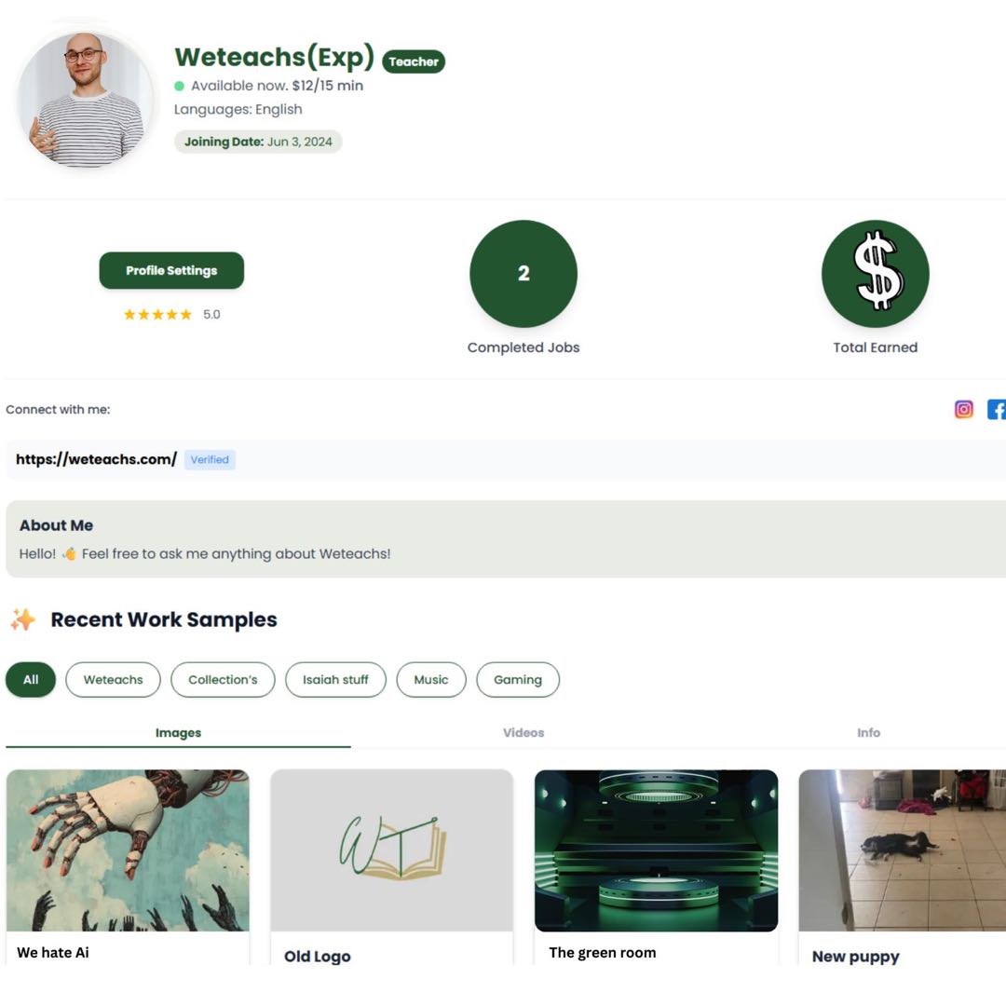Select the All filter chip
Image resolution: width=1006 pixels, height=1006 pixels.
point(31,679)
